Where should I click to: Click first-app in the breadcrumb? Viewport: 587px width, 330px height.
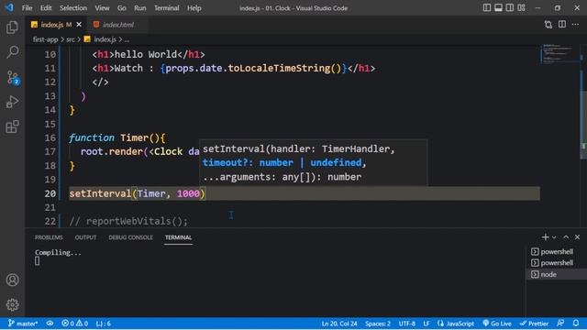(x=45, y=39)
